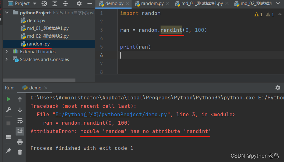Close the demo.py editor tab
284x162 pixels.
point(128,3)
